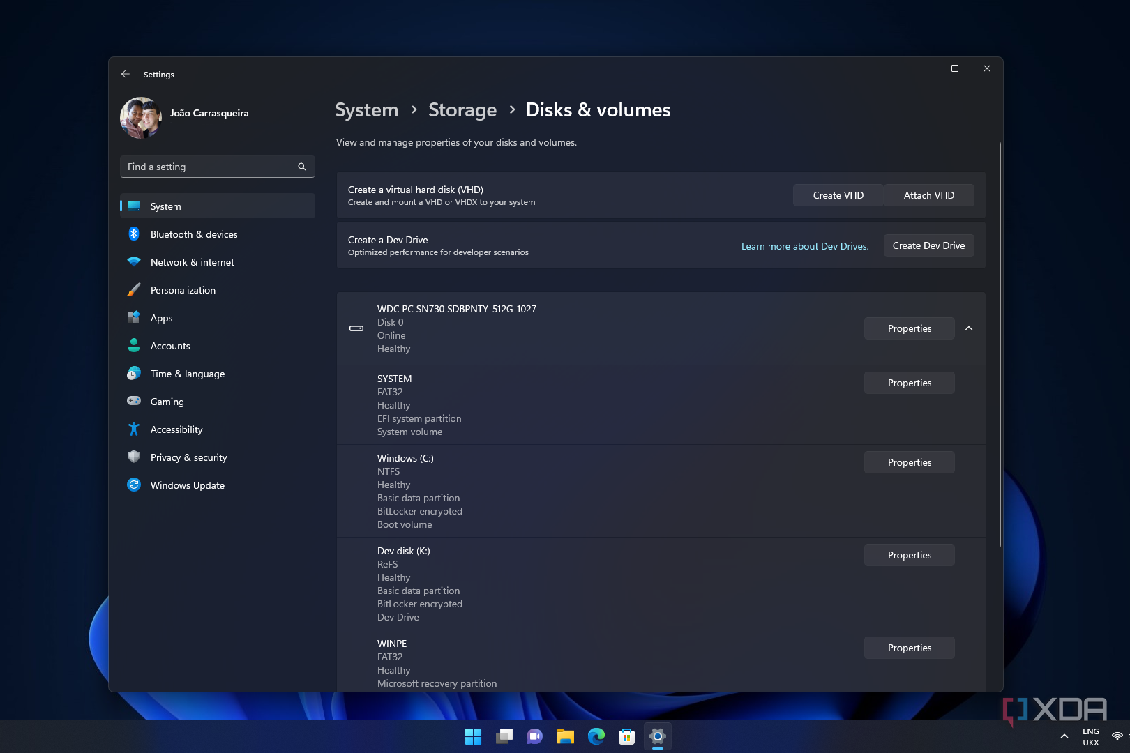Viewport: 1130px width, 753px height.
Task: Open Accessibility settings page
Action: [176, 429]
